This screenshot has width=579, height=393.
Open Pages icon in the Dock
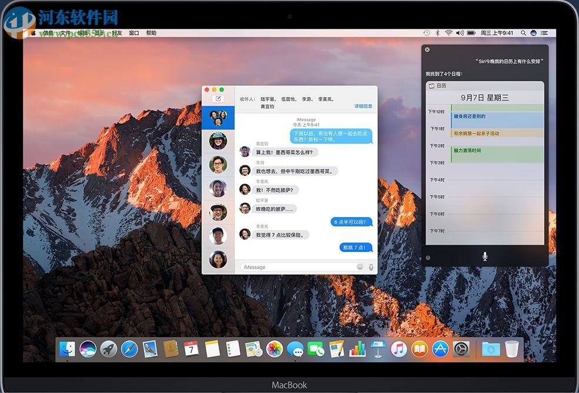337,349
